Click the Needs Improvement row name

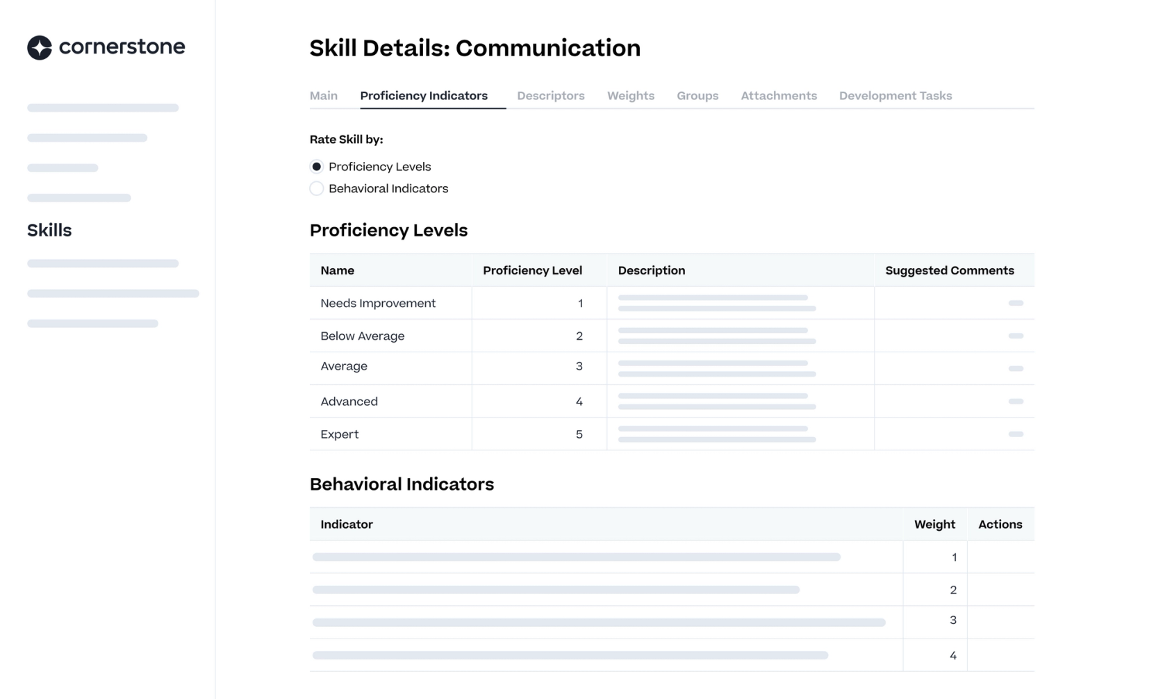[378, 304]
